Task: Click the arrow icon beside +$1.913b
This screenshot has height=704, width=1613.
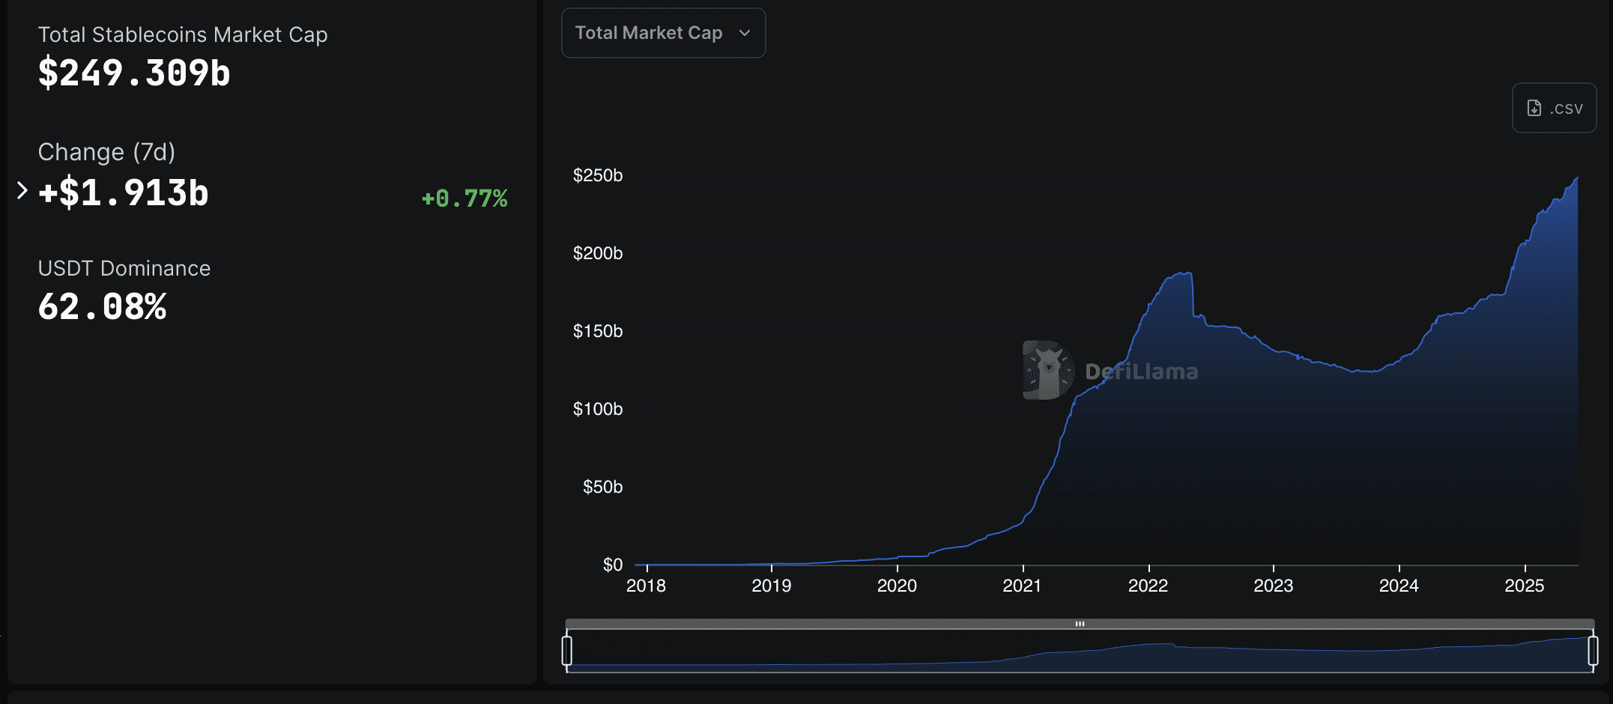Action: 20,190
